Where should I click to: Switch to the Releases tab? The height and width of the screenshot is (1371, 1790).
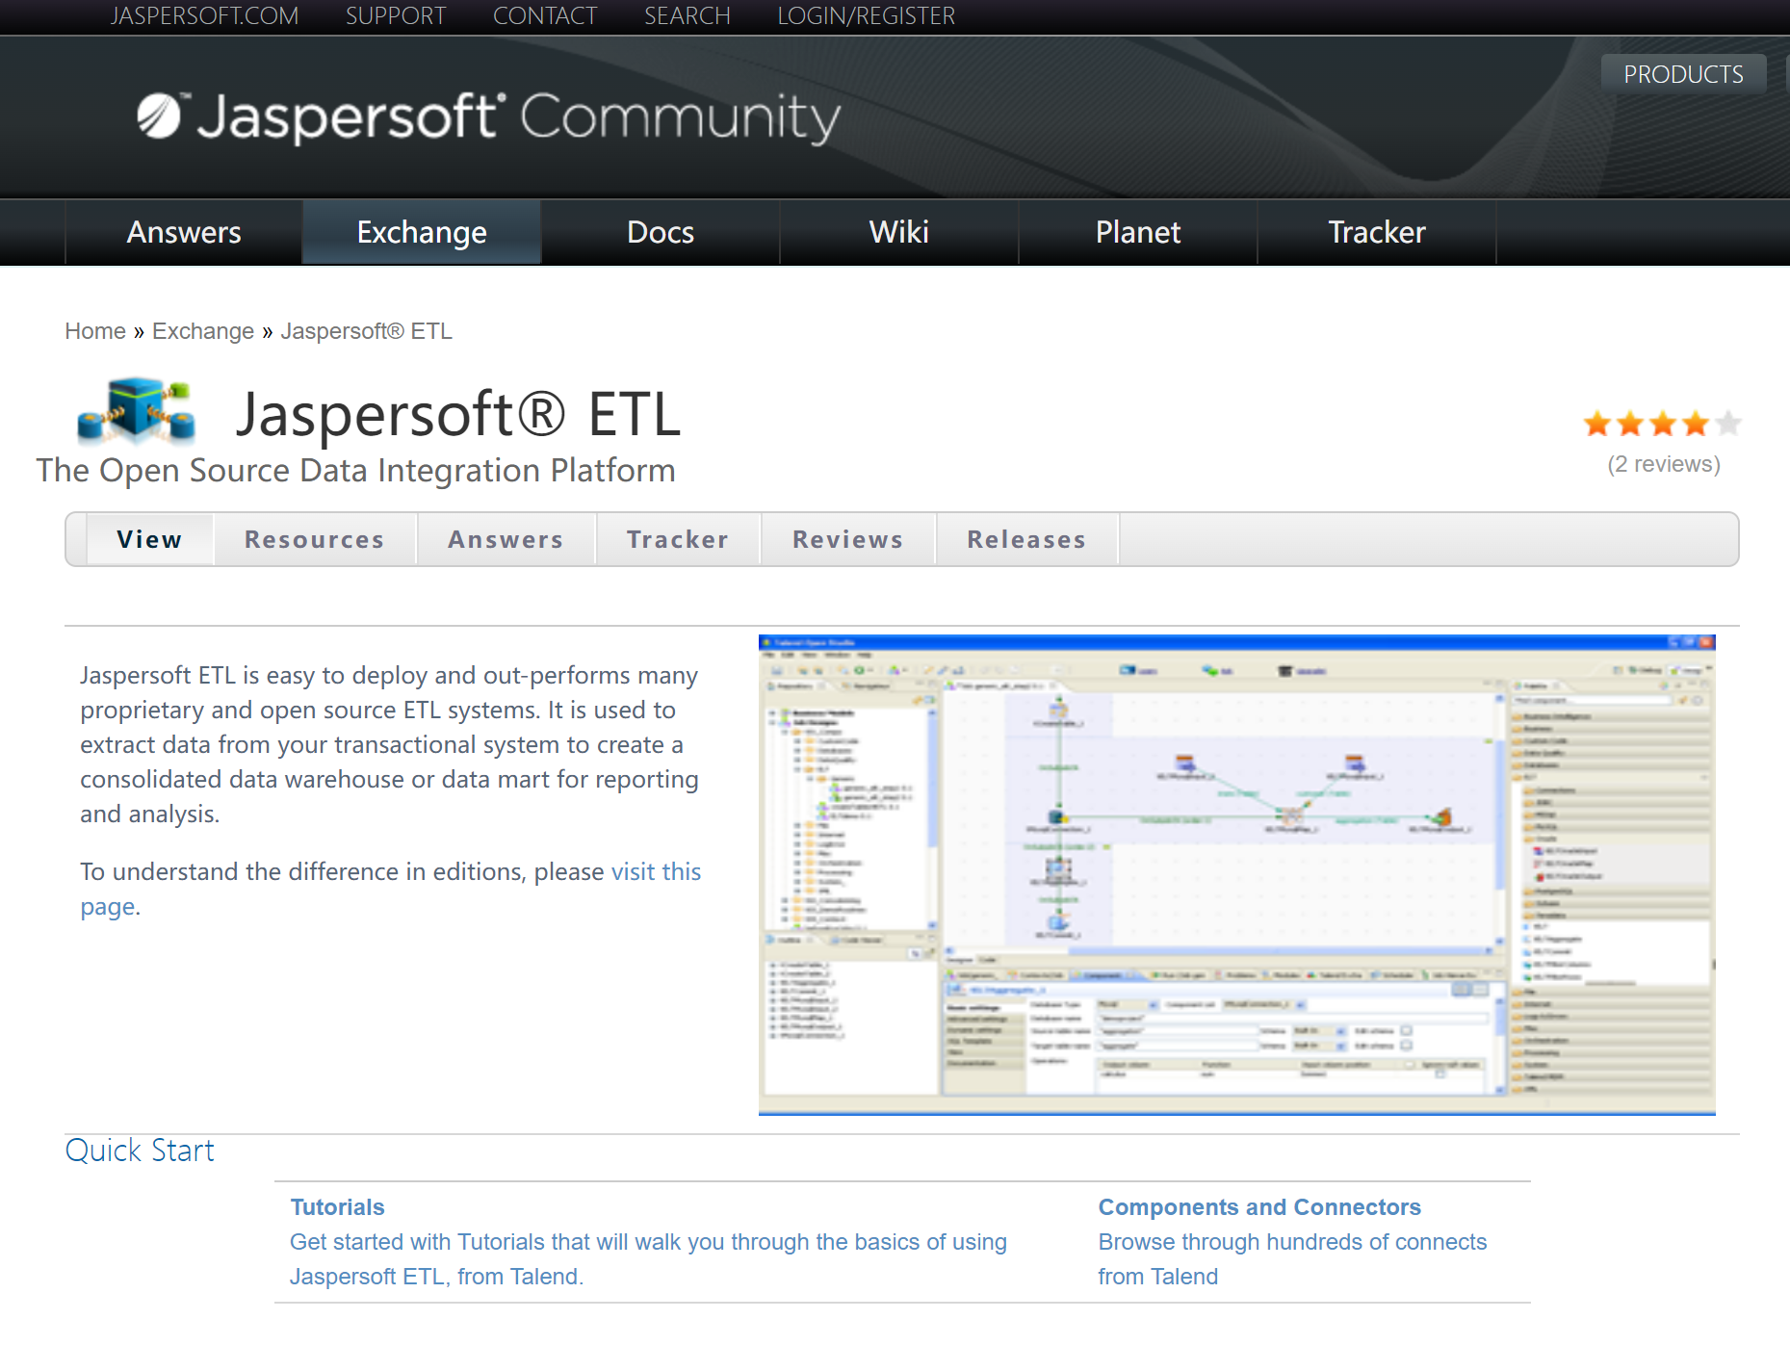click(x=1026, y=539)
